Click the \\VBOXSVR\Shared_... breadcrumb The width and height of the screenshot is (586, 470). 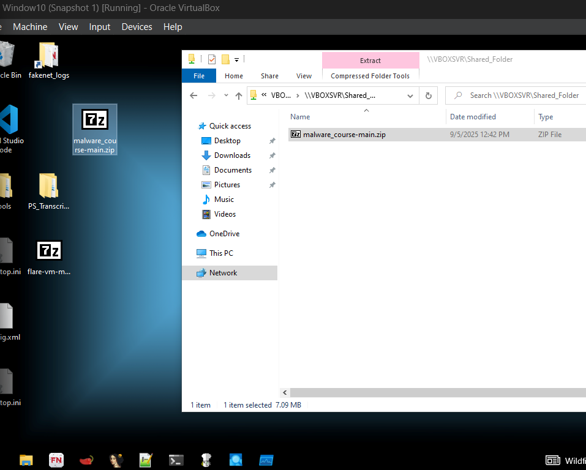click(x=340, y=95)
